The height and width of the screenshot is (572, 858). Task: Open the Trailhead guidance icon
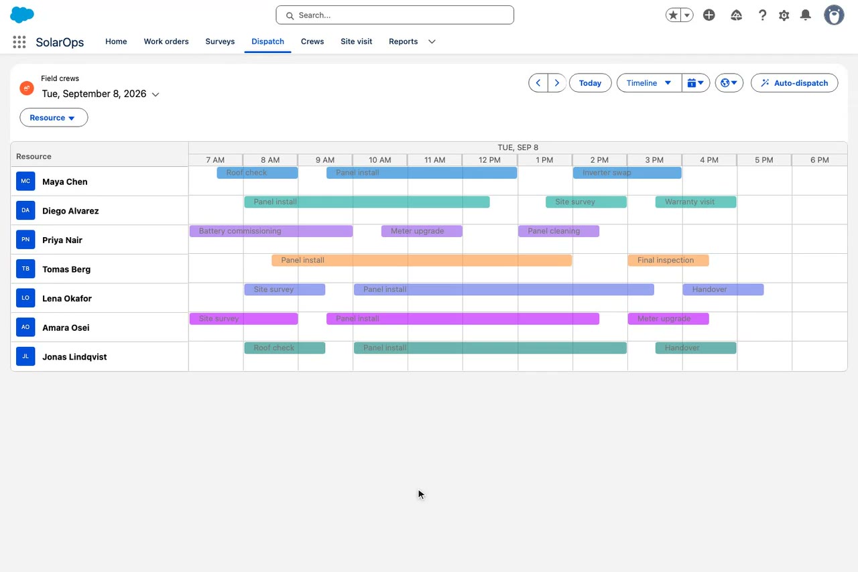[x=736, y=15]
